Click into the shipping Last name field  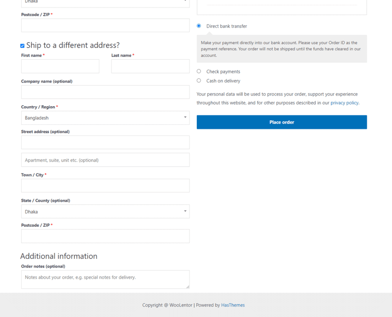click(x=150, y=66)
